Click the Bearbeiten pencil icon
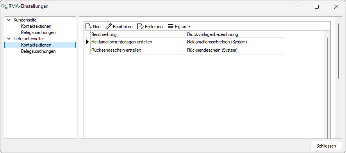The image size is (346, 153). click(x=109, y=27)
